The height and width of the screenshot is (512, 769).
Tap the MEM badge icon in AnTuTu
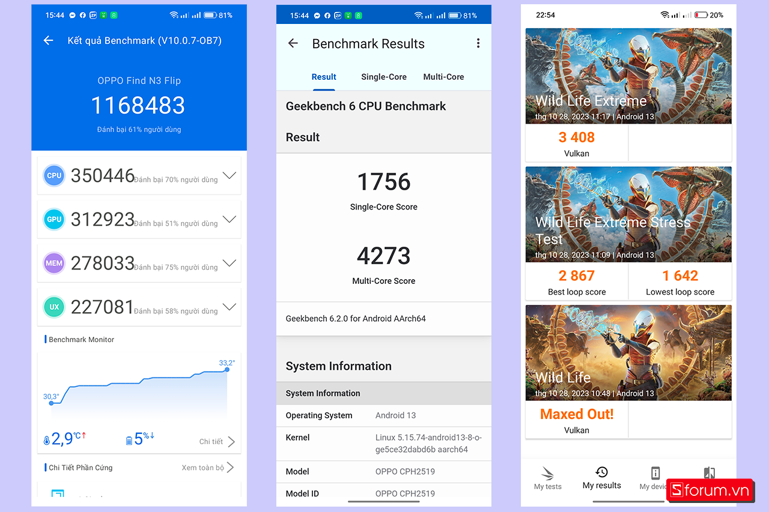point(54,263)
